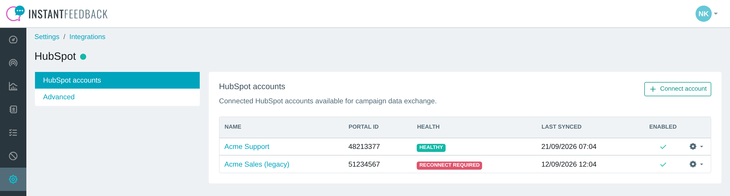The height and width of the screenshot is (196, 730).
Task: Click the HEALTH column header
Action: [x=428, y=127]
